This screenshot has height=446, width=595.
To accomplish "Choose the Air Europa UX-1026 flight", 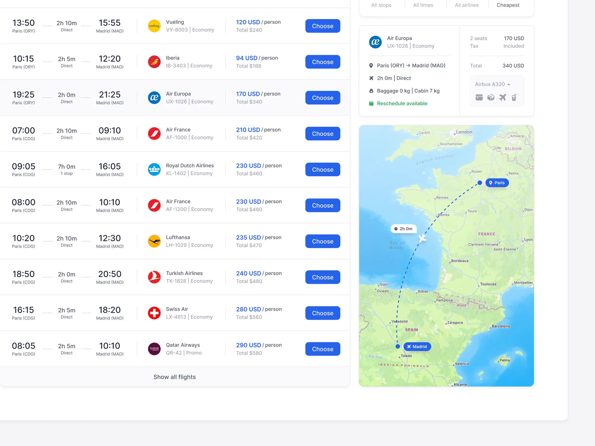I will 322,98.
